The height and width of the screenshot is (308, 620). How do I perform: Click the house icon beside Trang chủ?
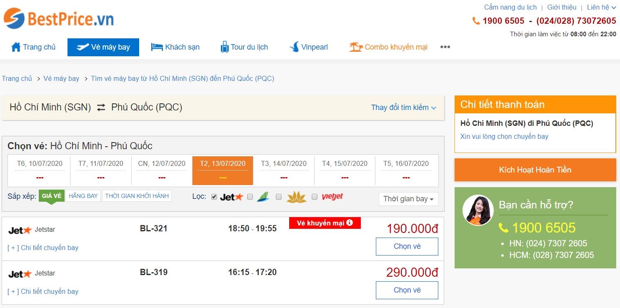[x=16, y=47]
